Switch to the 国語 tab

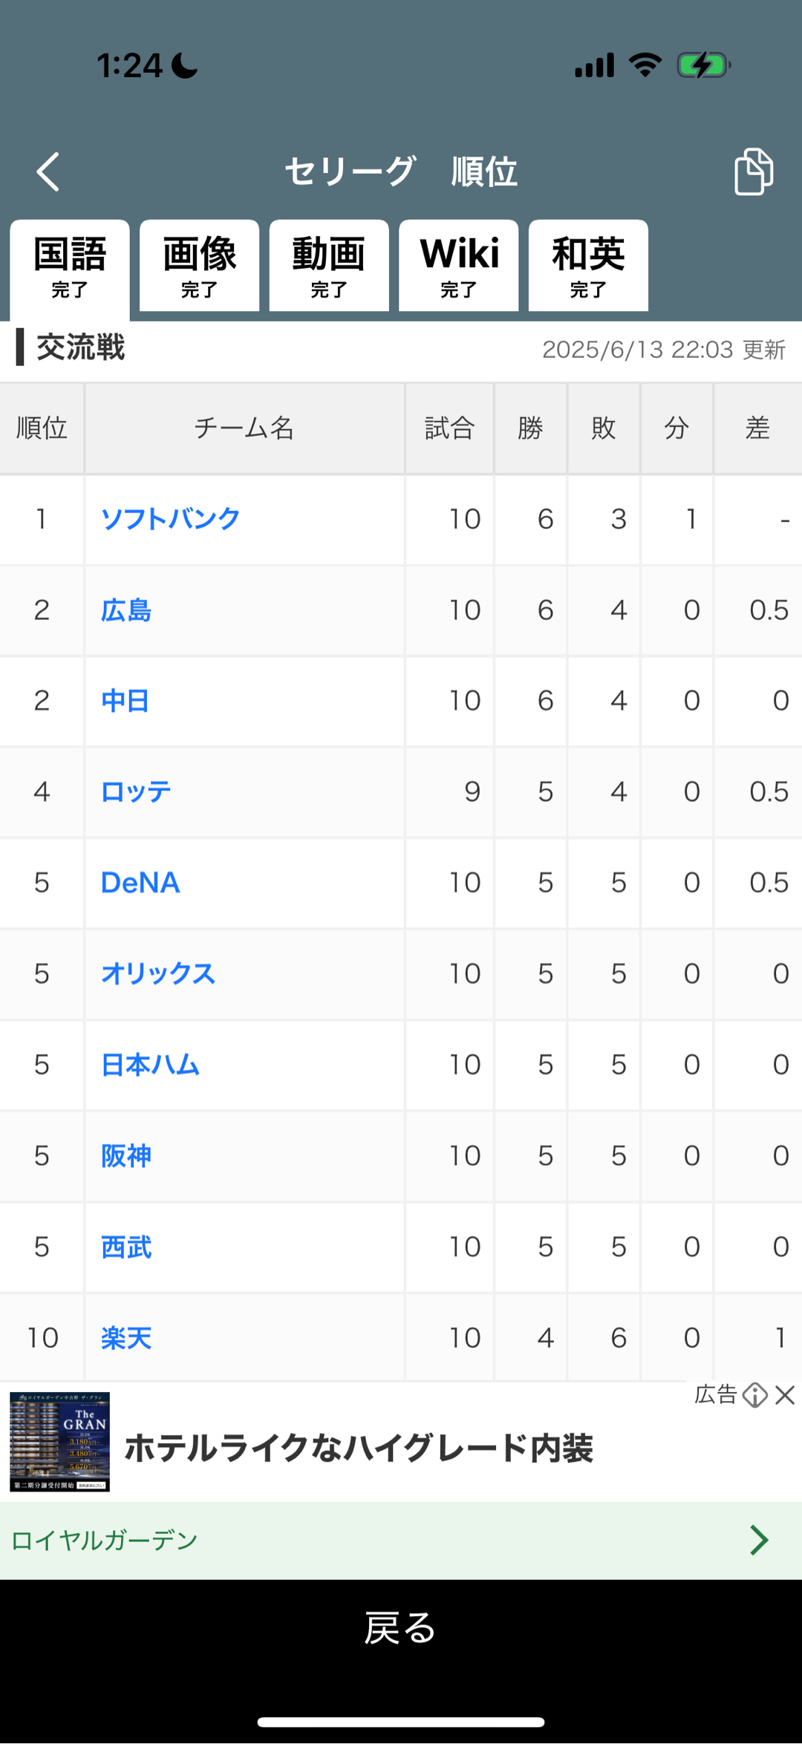coord(70,266)
